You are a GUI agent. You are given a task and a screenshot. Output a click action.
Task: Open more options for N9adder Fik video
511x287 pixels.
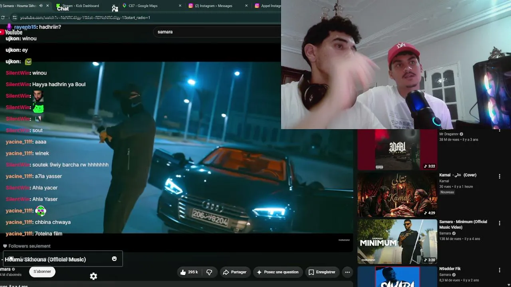[499, 270]
